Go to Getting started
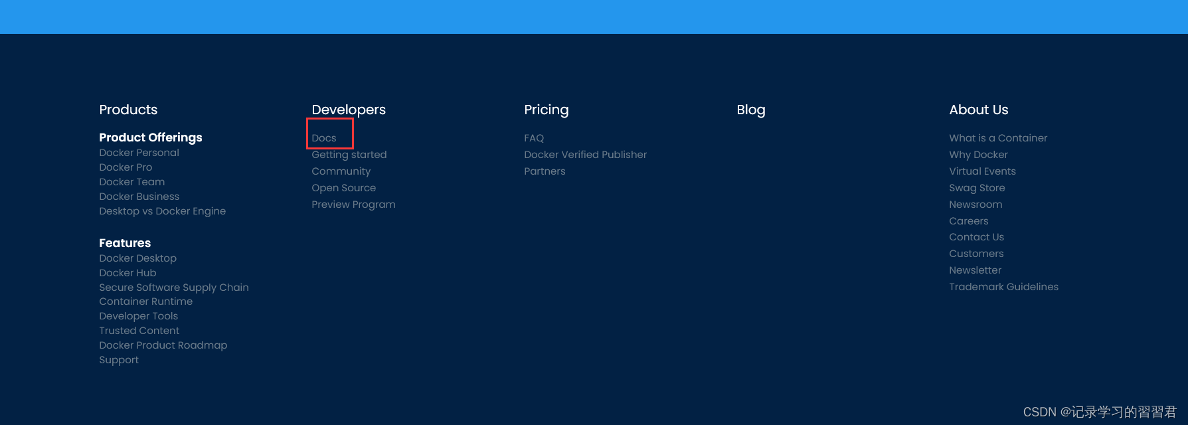This screenshot has width=1188, height=425. click(349, 155)
